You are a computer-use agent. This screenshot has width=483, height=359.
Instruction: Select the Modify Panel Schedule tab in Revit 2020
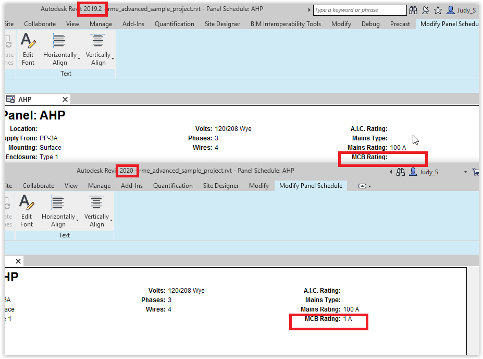[311, 185]
